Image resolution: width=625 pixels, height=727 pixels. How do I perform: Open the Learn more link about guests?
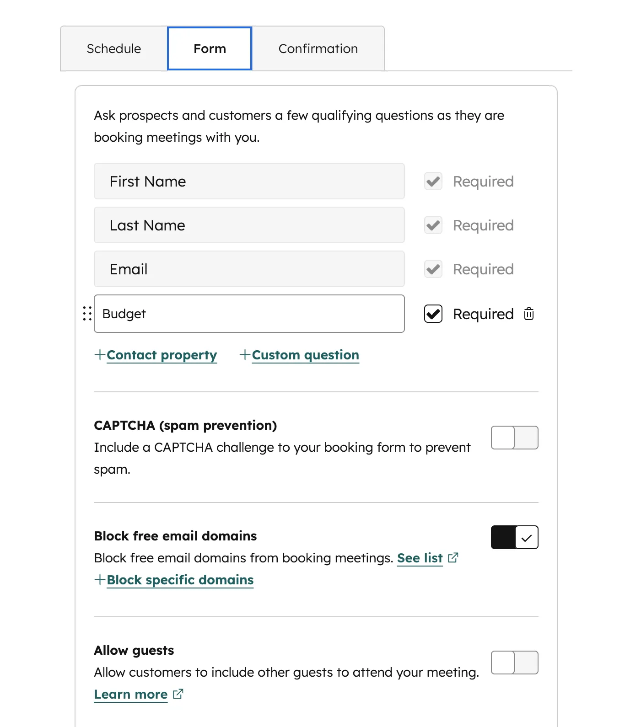tap(130, 694)
